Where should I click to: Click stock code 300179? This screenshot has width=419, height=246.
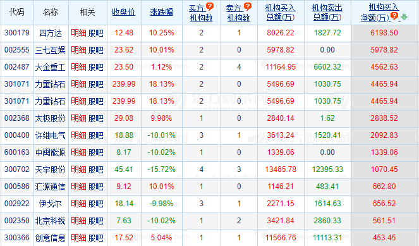point(17,33)
